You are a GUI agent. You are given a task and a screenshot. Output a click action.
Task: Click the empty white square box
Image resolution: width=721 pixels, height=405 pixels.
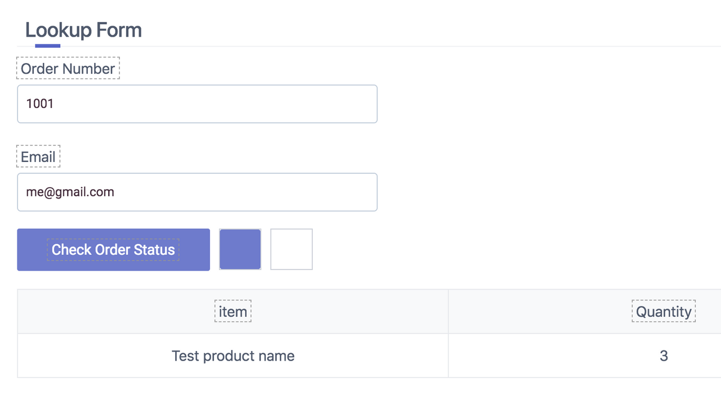pos(291,249)
